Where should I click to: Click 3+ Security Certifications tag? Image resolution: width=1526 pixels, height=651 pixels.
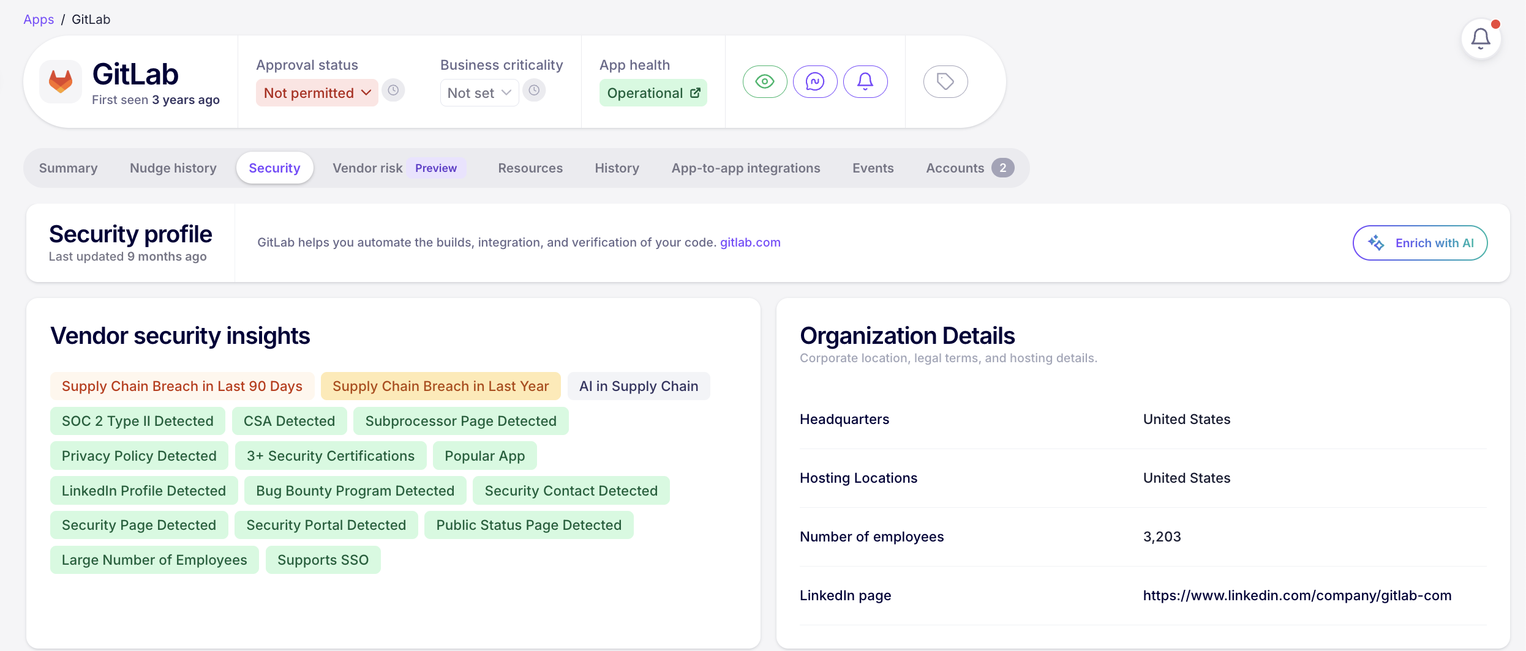(x=331, y=456)
